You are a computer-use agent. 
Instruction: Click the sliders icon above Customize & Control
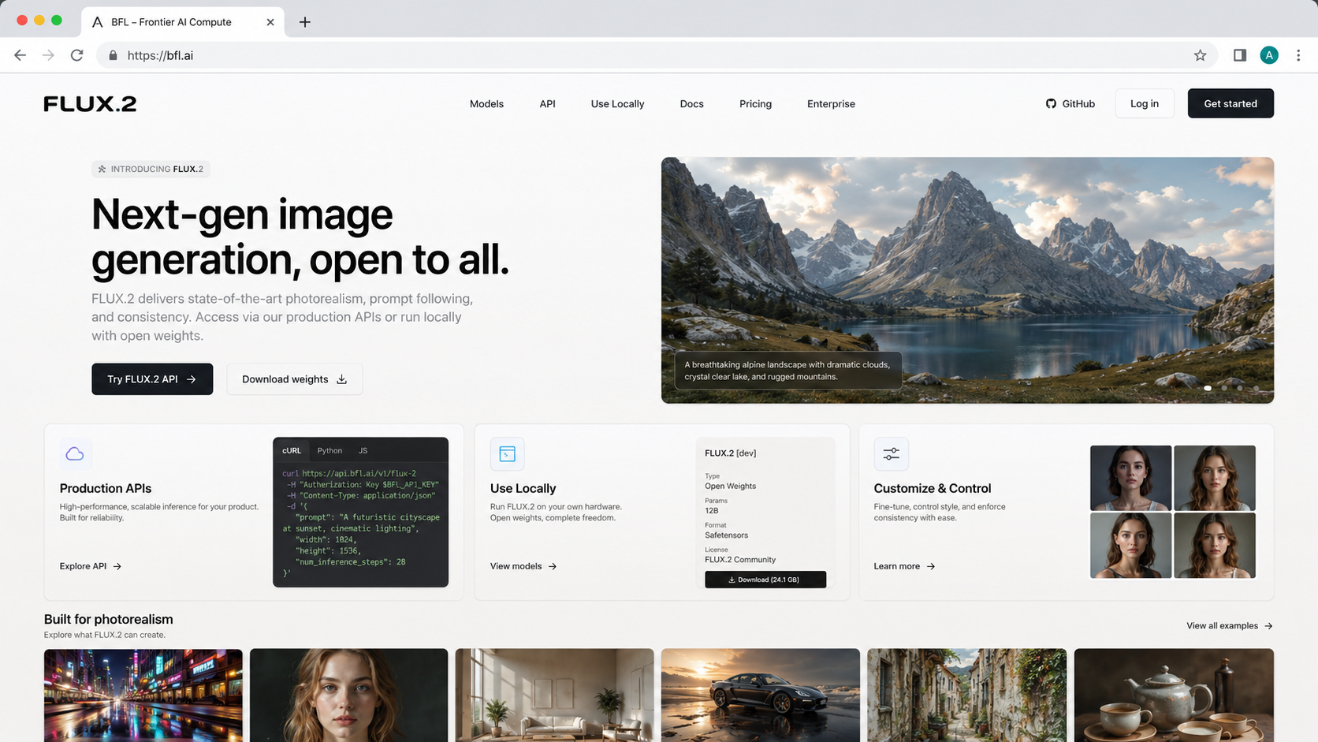[891, 453]
